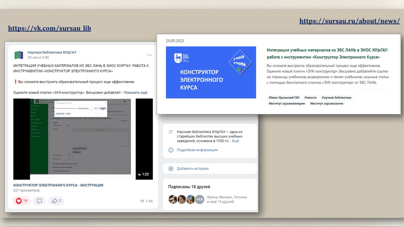The height and width of the screenshot is (227, 404).
Task: Select the "Новости" tag
Action: (311, 98)
